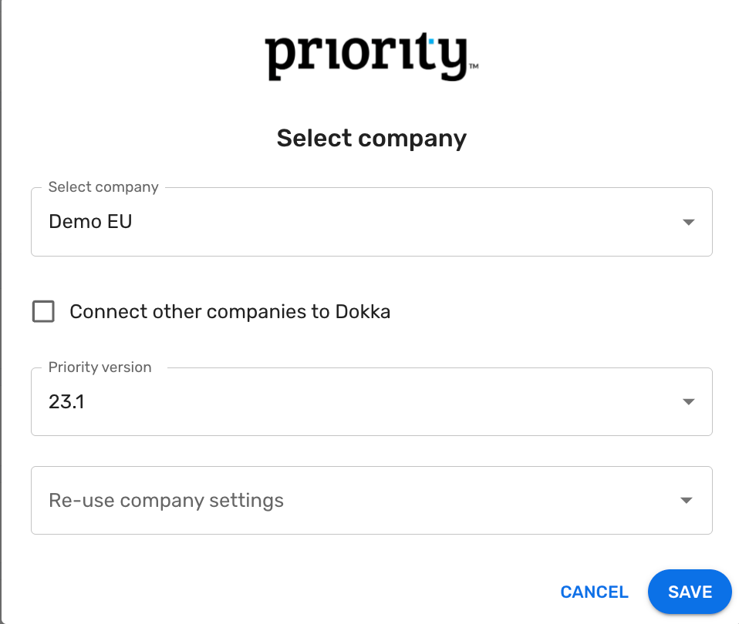This screenshot has width=739, height=624.
Task: Tick the Connect other companies checkbox
Action: coord(43,312)
